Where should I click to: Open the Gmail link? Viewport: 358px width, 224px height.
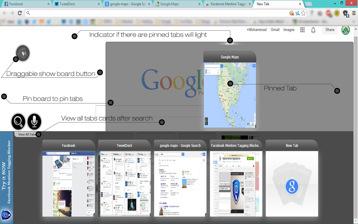coord(275,30)
